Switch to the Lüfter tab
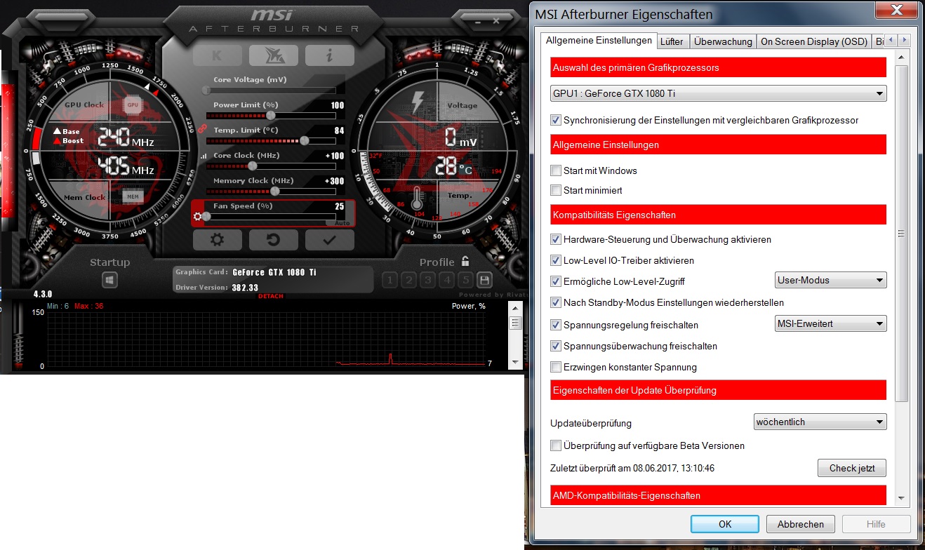This screenshot has height=550, width=925. pyautogui.click(x=672, y=41)
